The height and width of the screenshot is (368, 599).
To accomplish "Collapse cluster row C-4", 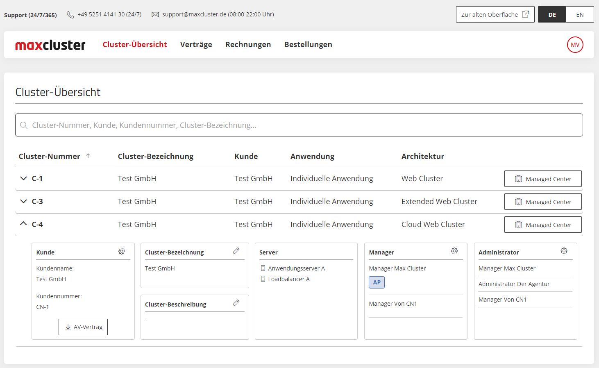I will (x=23, y=224).
